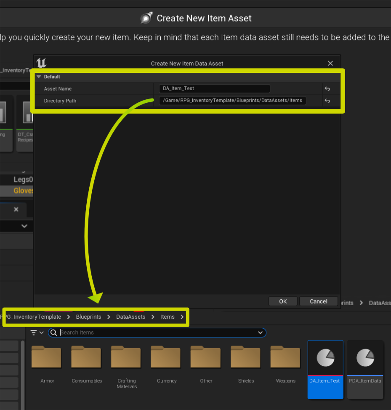This screenshot has width=391, height=410.
Task: Focus the Search Items box
Action: (x=158, y=333)
